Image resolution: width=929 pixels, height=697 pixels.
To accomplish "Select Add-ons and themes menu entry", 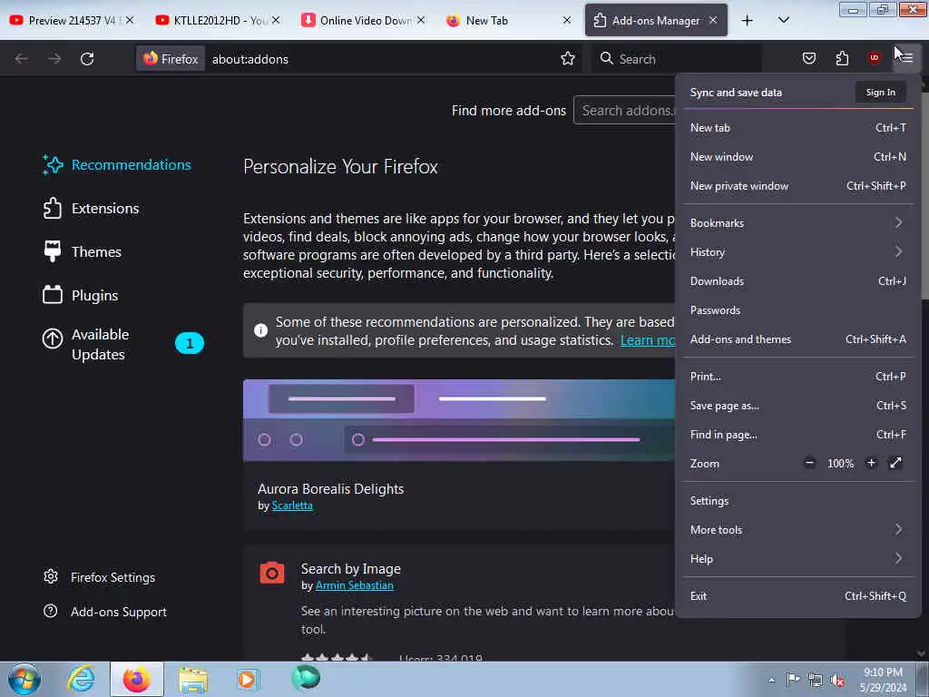I will (797, 339).
